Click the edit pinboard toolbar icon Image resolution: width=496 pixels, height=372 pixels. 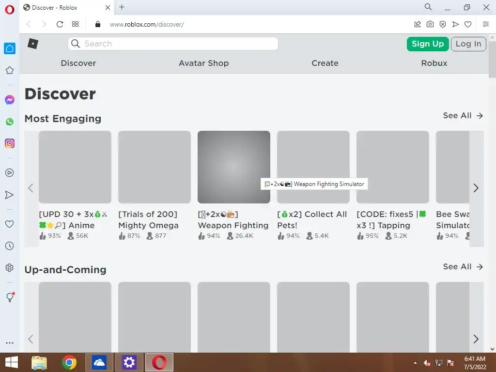(x=418, y=24)
